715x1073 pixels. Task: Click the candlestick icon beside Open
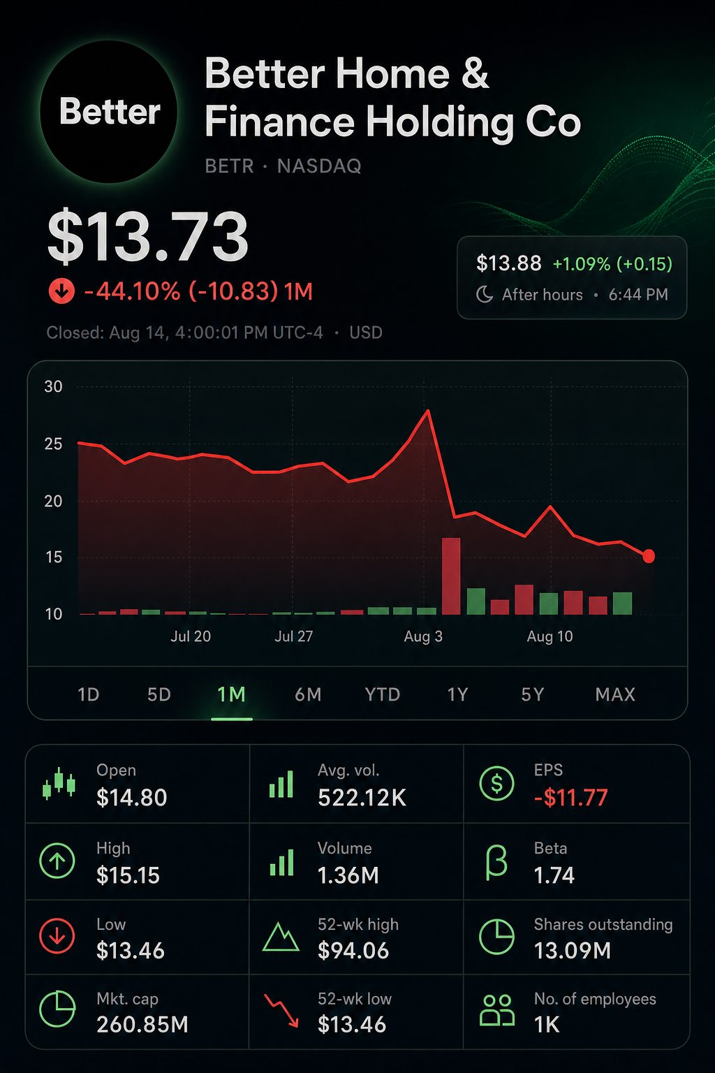pos(59,784)
